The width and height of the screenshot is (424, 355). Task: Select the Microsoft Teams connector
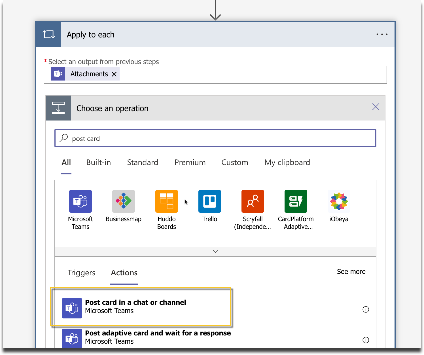click(80, 210)
